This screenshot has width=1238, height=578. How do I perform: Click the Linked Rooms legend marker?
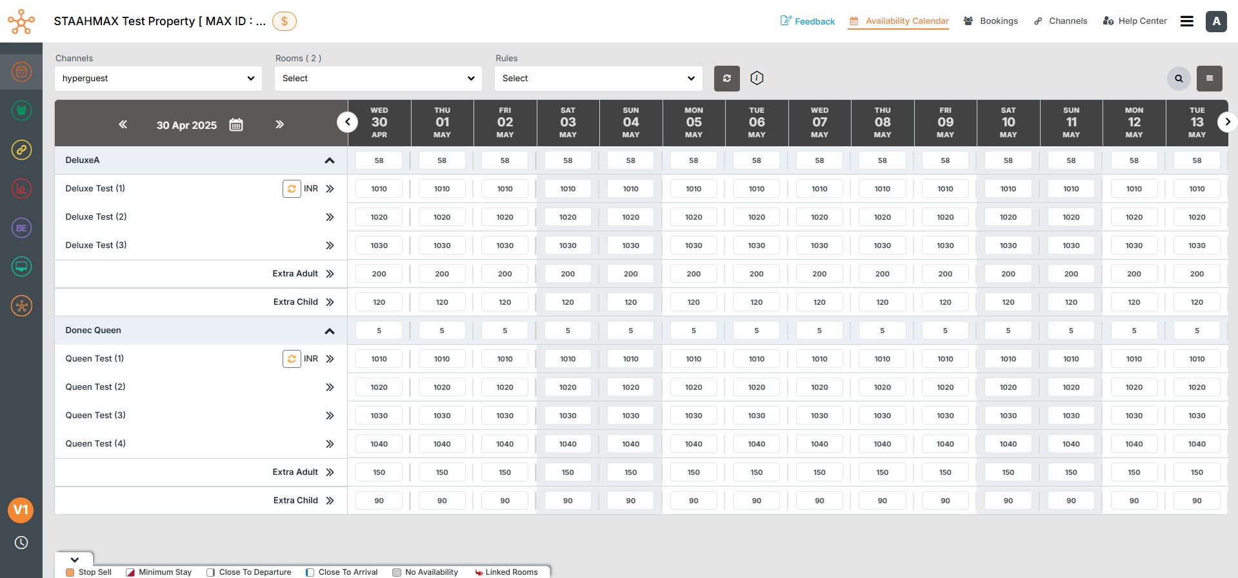(479, 572)
